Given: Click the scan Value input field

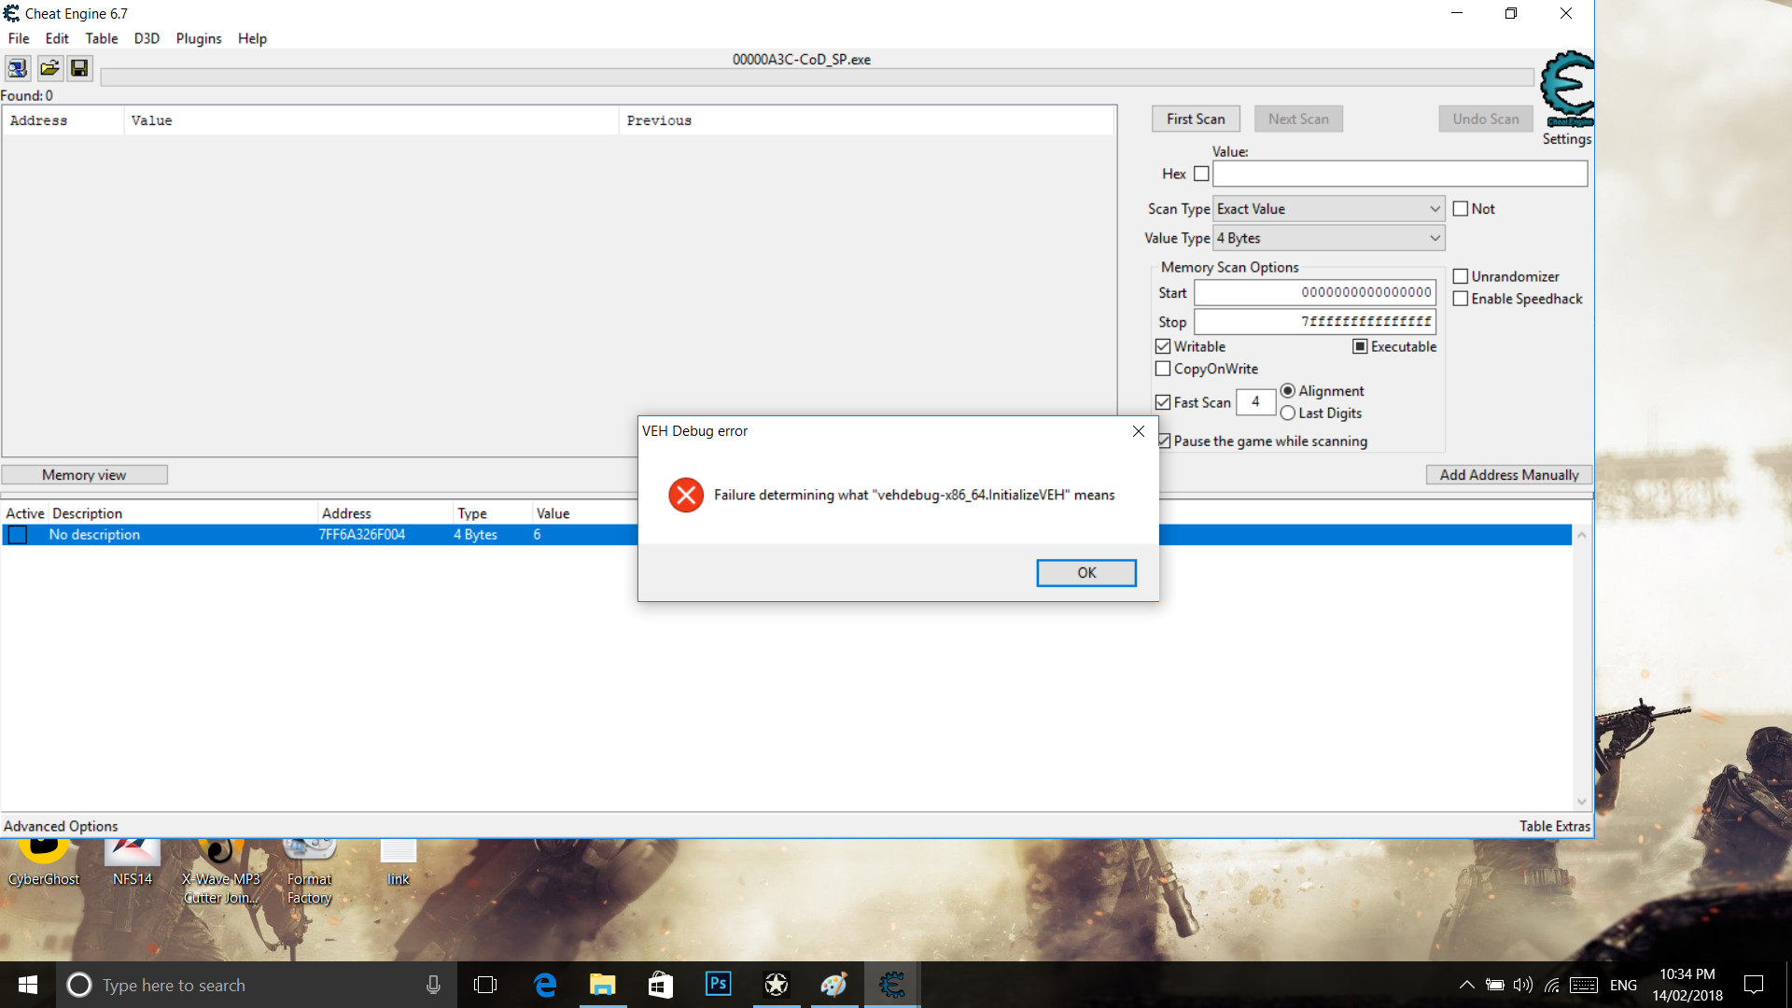Looking at the screenshot, I should (x=1399, y=174).
